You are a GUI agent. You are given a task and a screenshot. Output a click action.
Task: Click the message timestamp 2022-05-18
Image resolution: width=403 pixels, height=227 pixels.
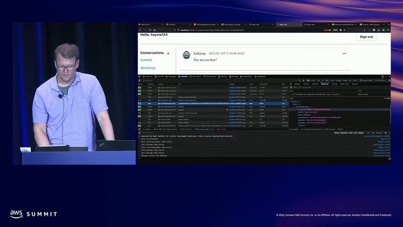[227, 53]
